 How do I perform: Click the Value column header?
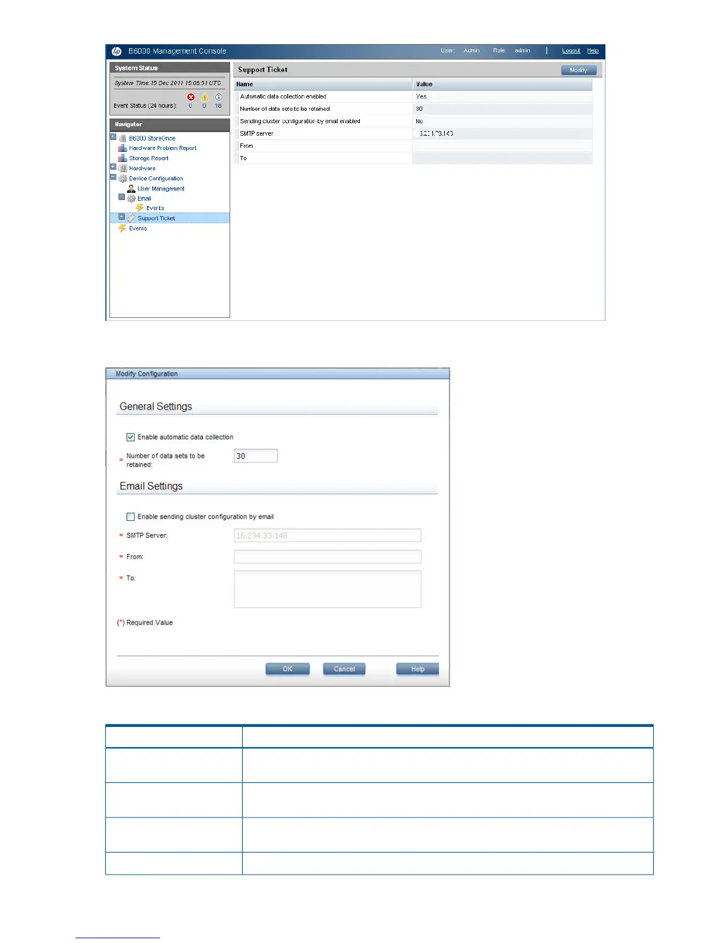click(x=503, y=85)
